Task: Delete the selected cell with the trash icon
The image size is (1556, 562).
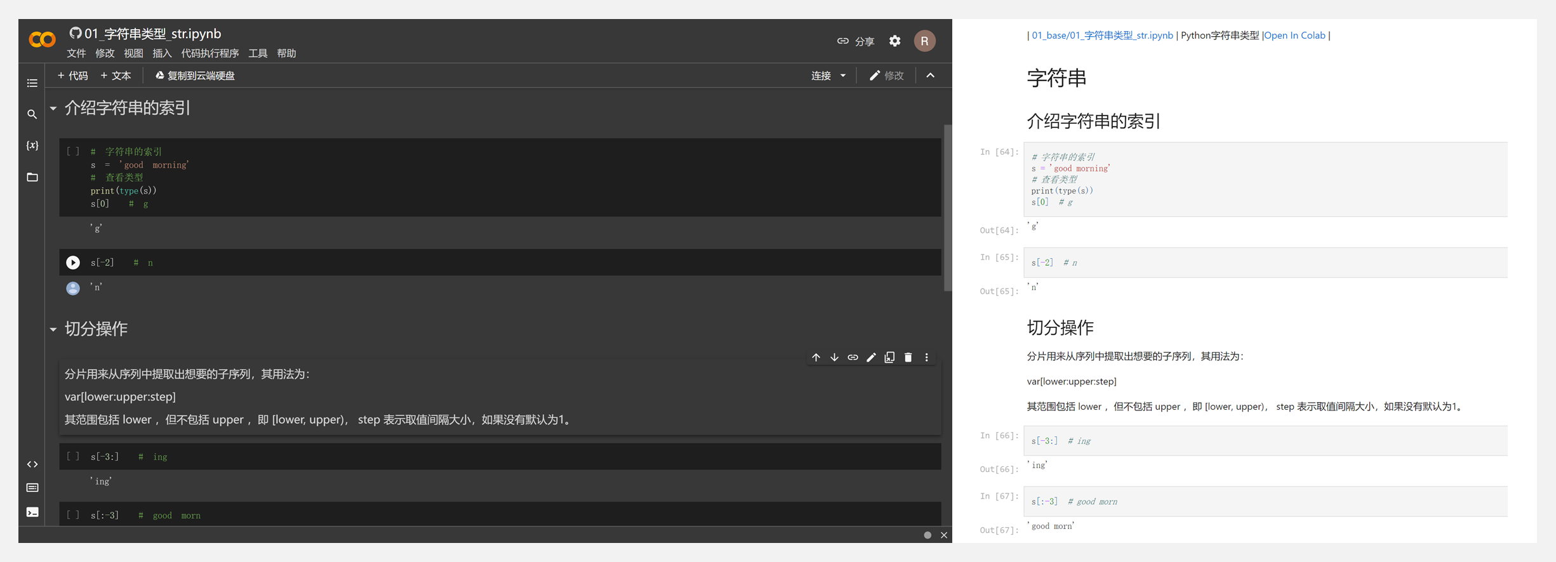Action: pos(908,358)
